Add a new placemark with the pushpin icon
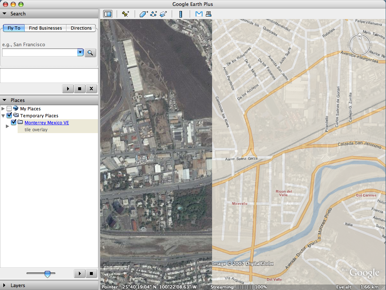The height and width of the screenshot is (290, 386). coord(125,14)
